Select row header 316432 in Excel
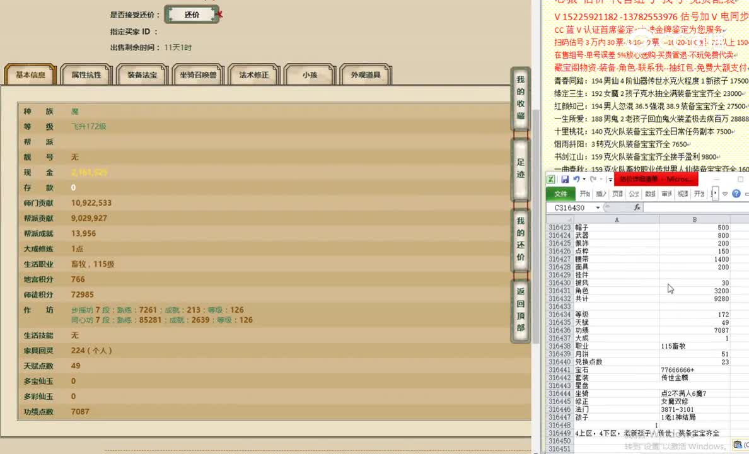This screenshot has height=454, width=749. [x=559, y=299]
